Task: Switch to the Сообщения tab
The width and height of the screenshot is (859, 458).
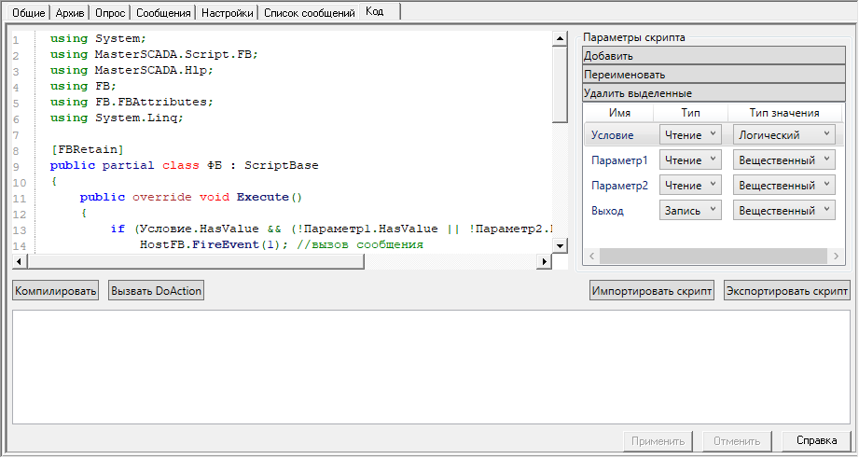Action: point(163,13)
